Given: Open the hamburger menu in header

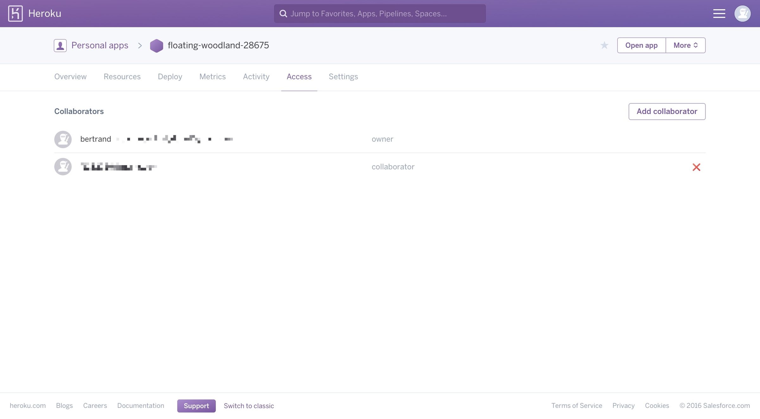Looking at the screenshot, I should point(719,14).
